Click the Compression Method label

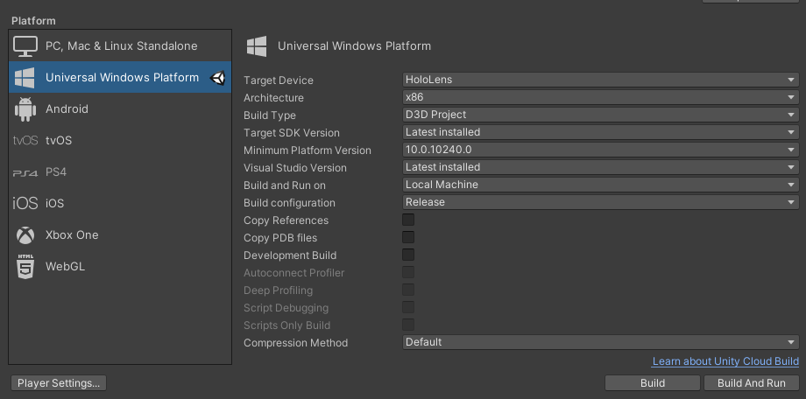pos(295,343)
